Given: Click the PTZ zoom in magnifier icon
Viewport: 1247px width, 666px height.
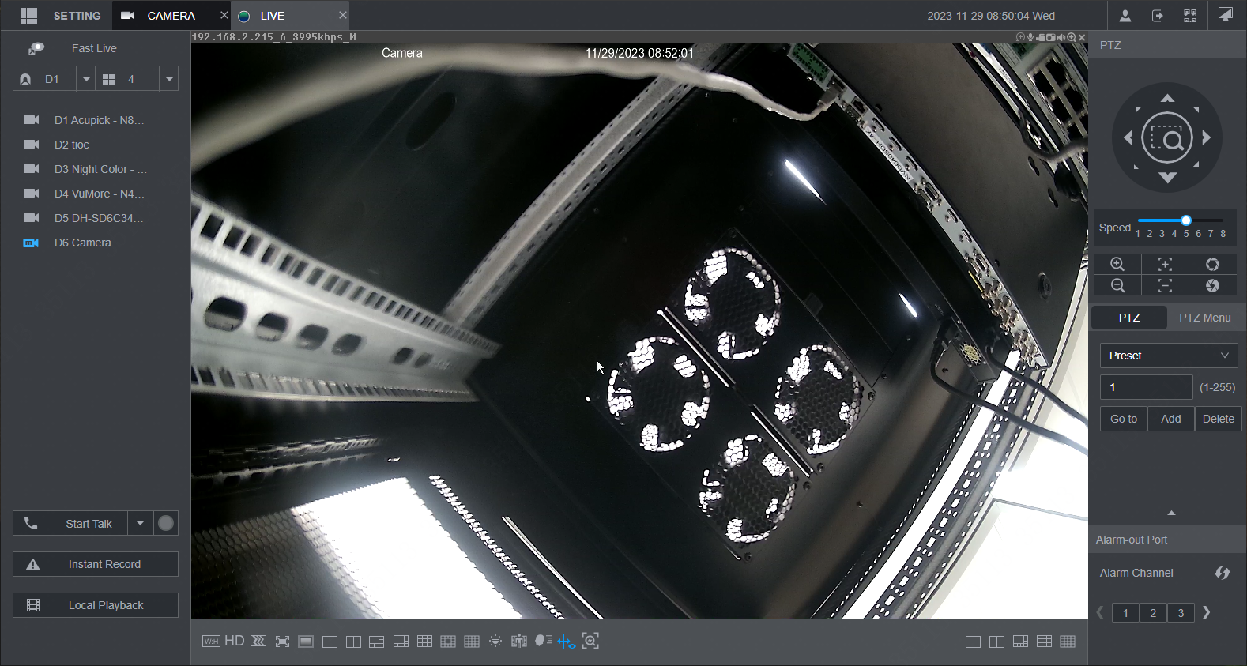Looking at the screenshot, I should [1117, 264].
